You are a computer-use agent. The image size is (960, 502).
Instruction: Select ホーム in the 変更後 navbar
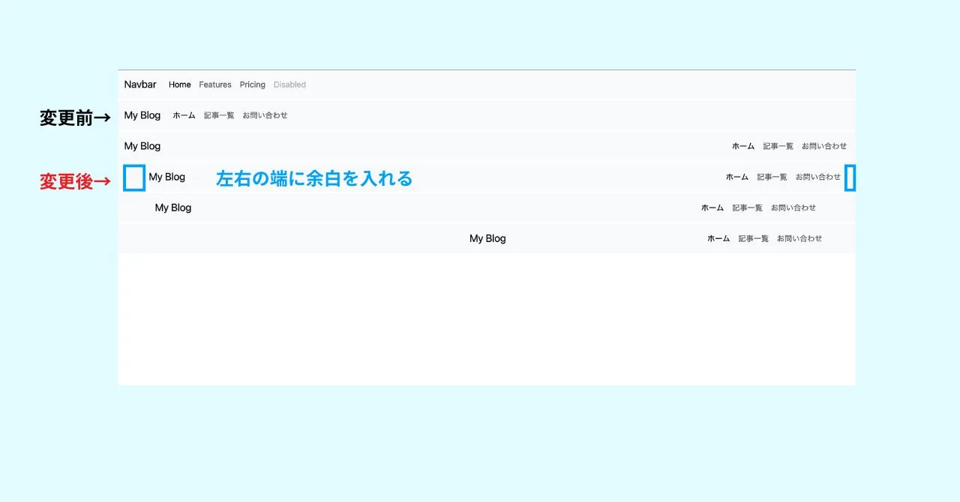tap(736, 177)
